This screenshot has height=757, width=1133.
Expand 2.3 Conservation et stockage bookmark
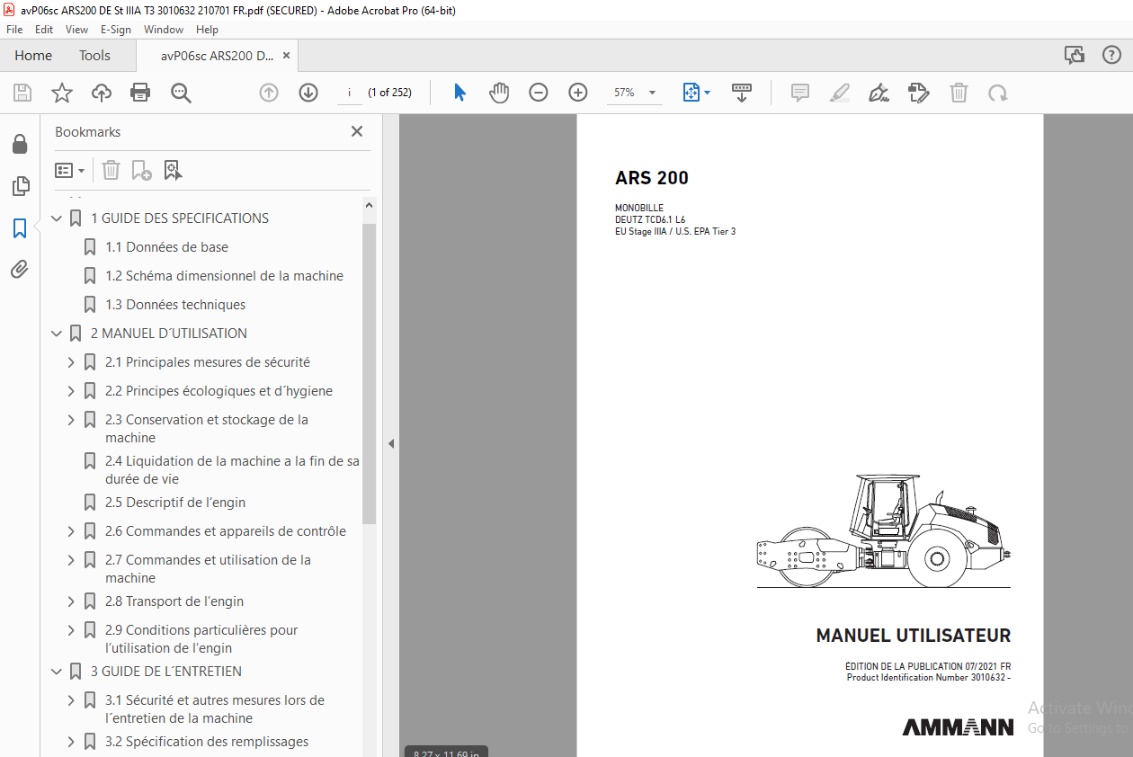(x=71, y=420)
